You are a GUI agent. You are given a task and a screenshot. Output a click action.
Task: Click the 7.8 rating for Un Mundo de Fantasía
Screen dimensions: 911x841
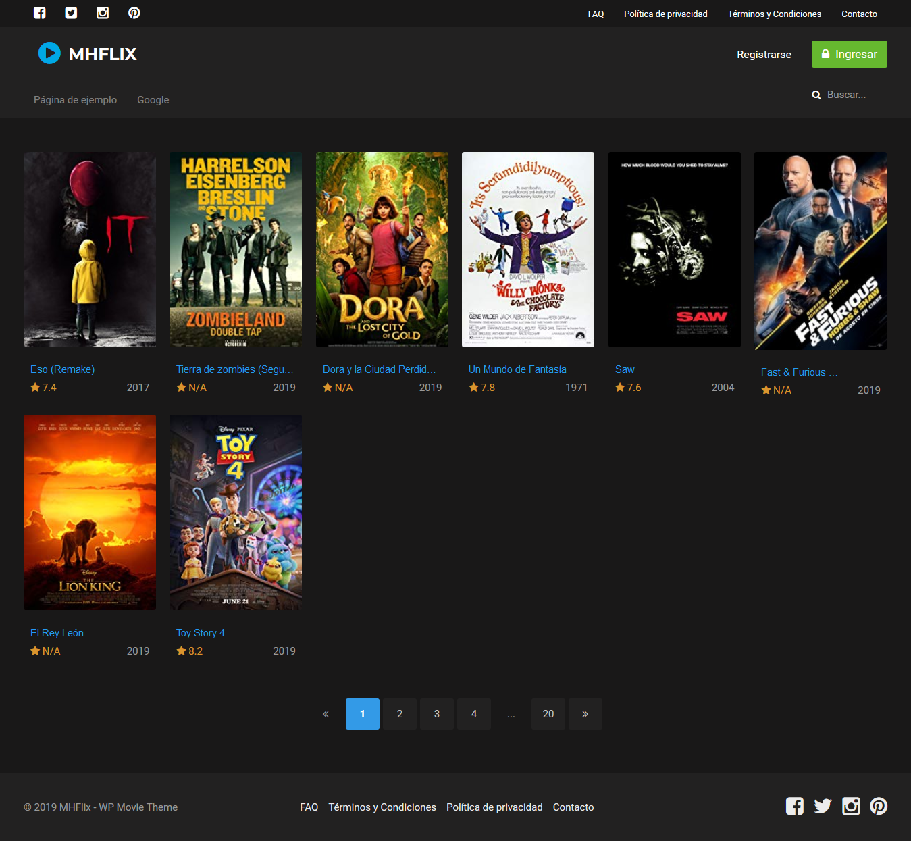click(482, 388)
